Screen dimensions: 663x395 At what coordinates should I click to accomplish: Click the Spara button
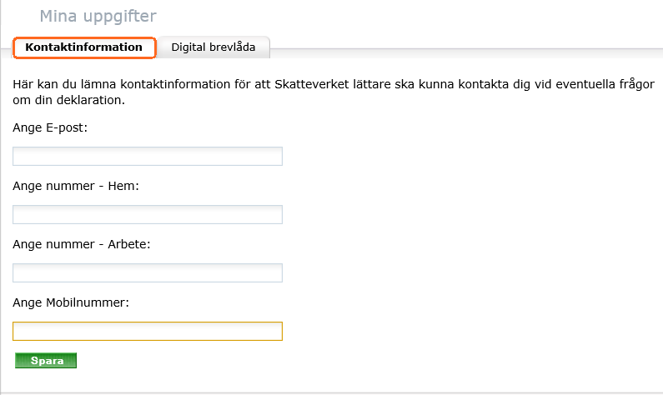(46, 361)
